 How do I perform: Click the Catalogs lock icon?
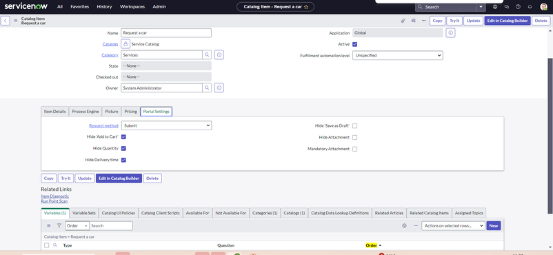pyautogui.click(x=125, y=44)
